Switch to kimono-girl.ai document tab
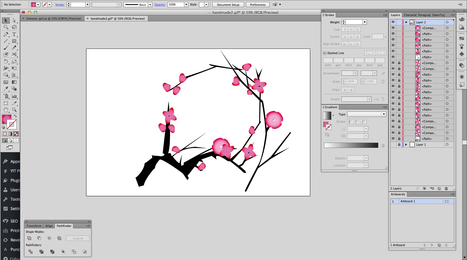 (54, 19)
